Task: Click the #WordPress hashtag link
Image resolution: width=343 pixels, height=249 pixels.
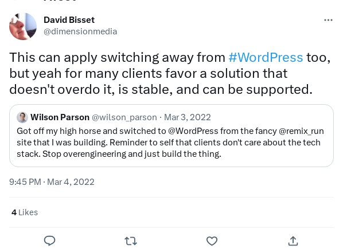Action: tap(266, 57)
